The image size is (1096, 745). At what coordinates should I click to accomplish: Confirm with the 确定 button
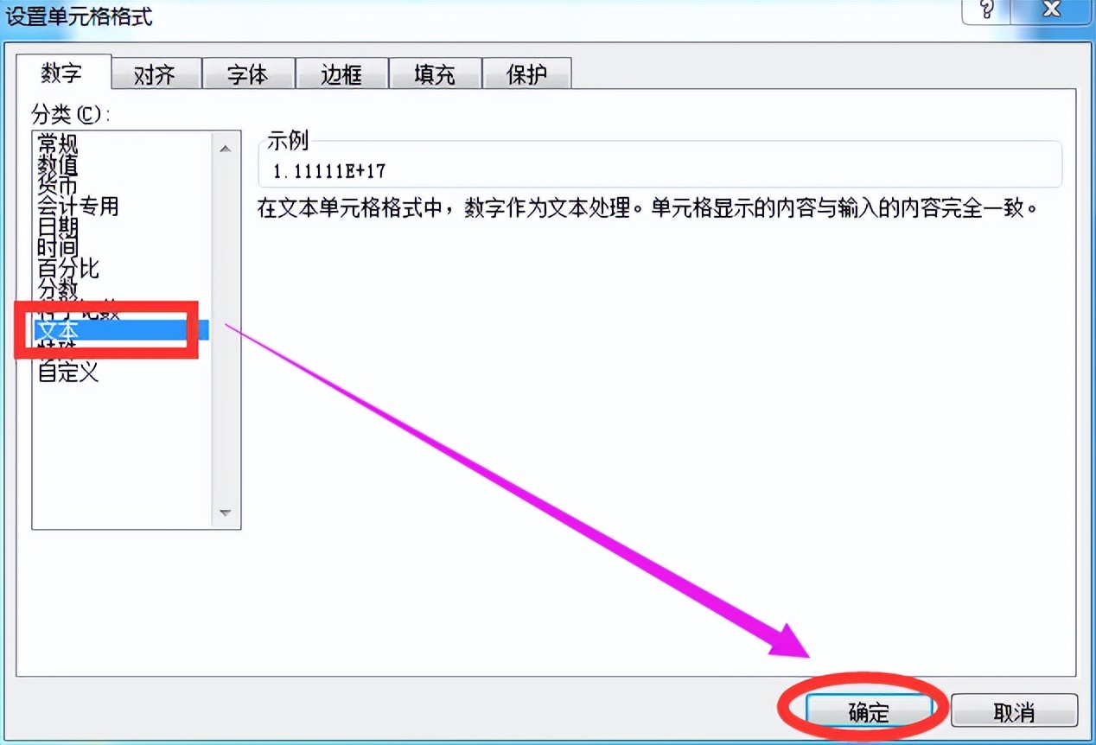pos(869,712)
